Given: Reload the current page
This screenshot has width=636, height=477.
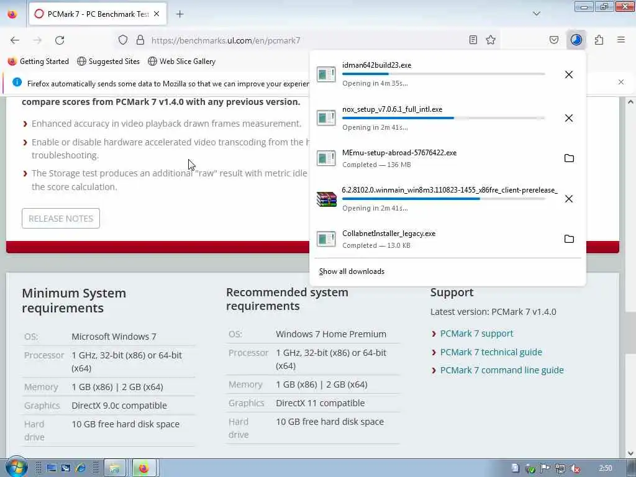Looking at the screenshot, I should (x=60, y=40).
